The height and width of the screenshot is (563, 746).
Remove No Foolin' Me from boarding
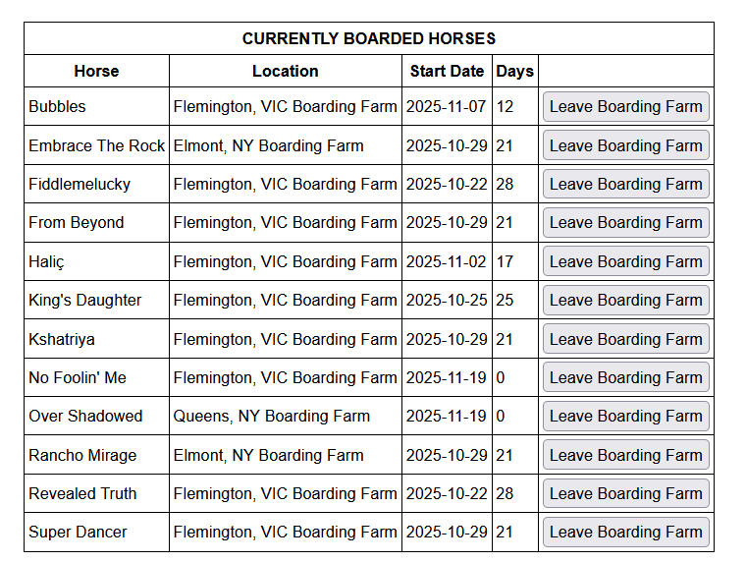pos(625,377)
